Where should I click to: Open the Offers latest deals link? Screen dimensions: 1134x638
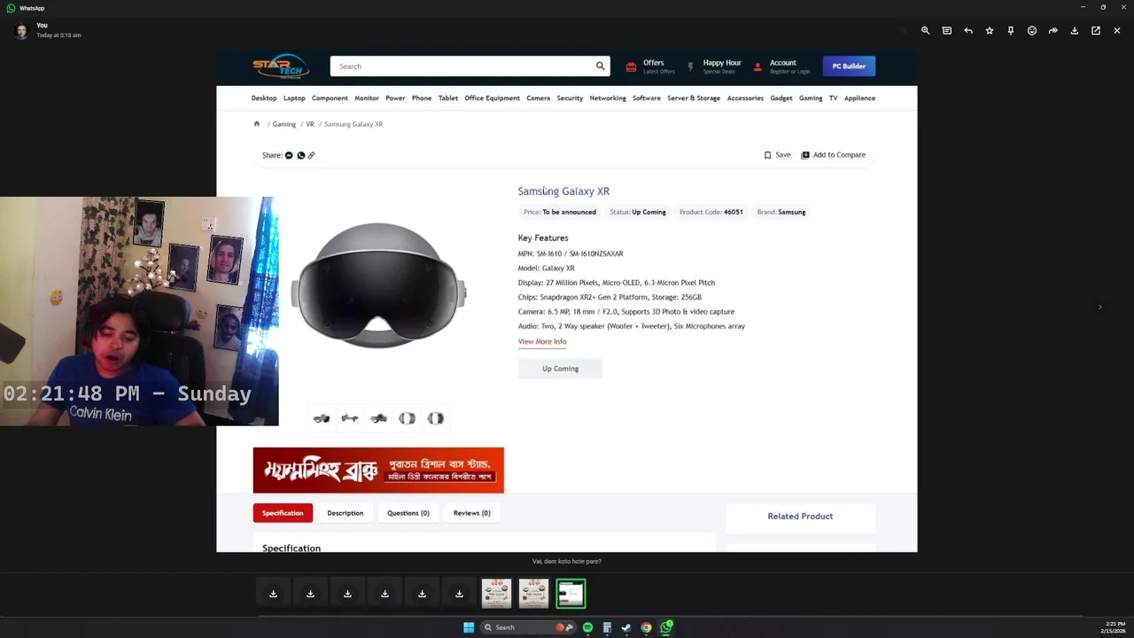click(x=650, y=66)
